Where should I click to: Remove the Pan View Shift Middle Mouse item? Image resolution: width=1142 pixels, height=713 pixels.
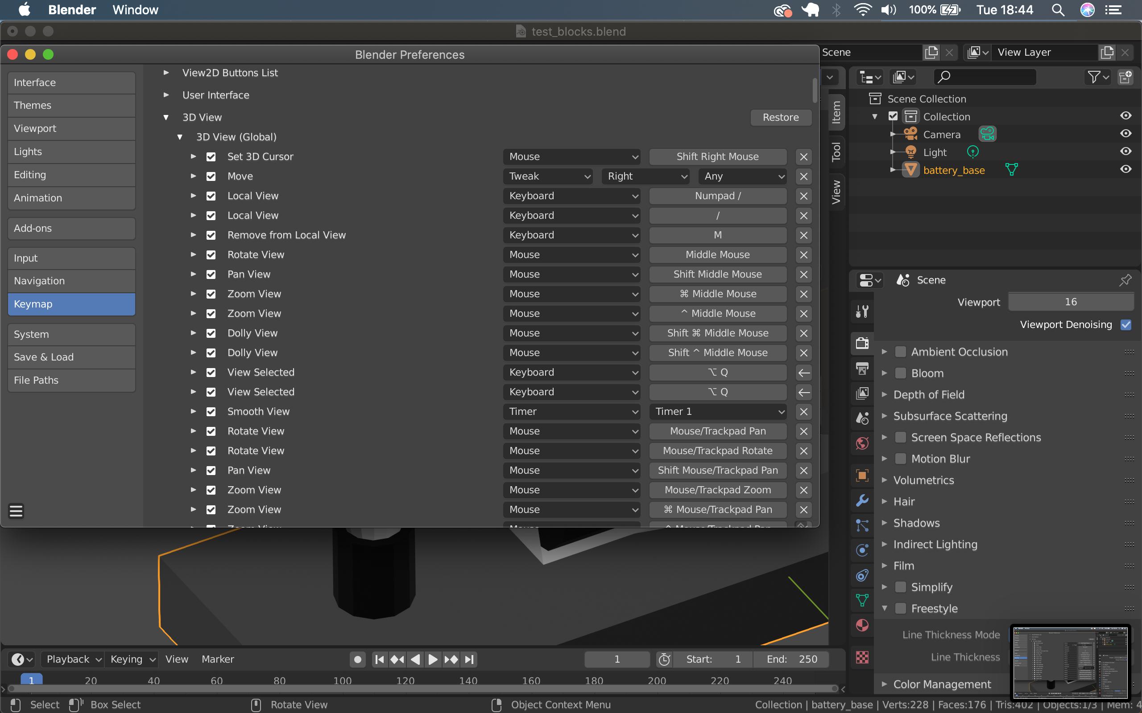tap(804, 275)
